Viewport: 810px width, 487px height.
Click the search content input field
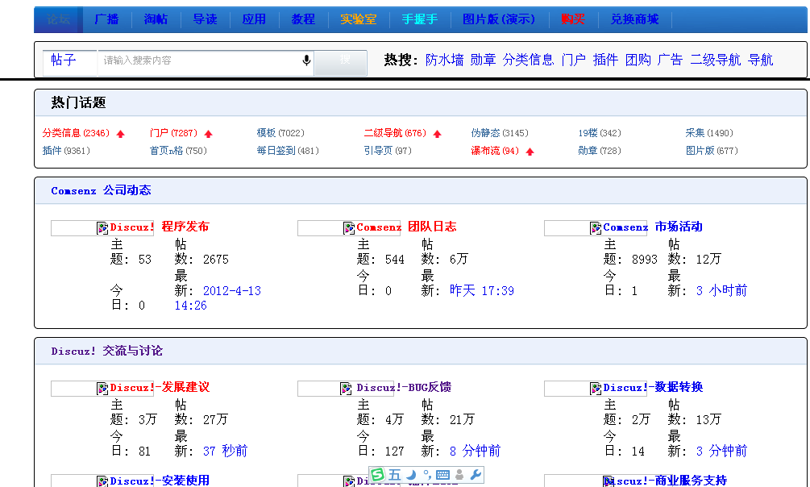pos(205,63)
